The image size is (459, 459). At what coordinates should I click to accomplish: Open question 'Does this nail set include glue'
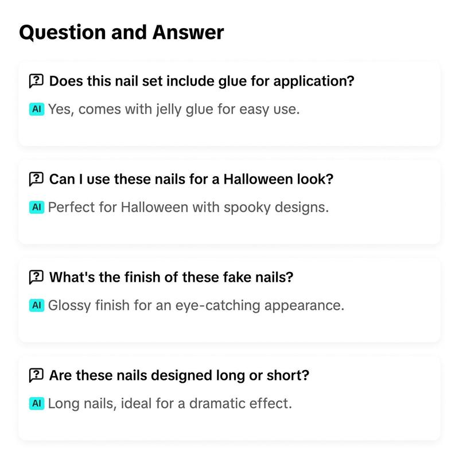coord(202,81)
